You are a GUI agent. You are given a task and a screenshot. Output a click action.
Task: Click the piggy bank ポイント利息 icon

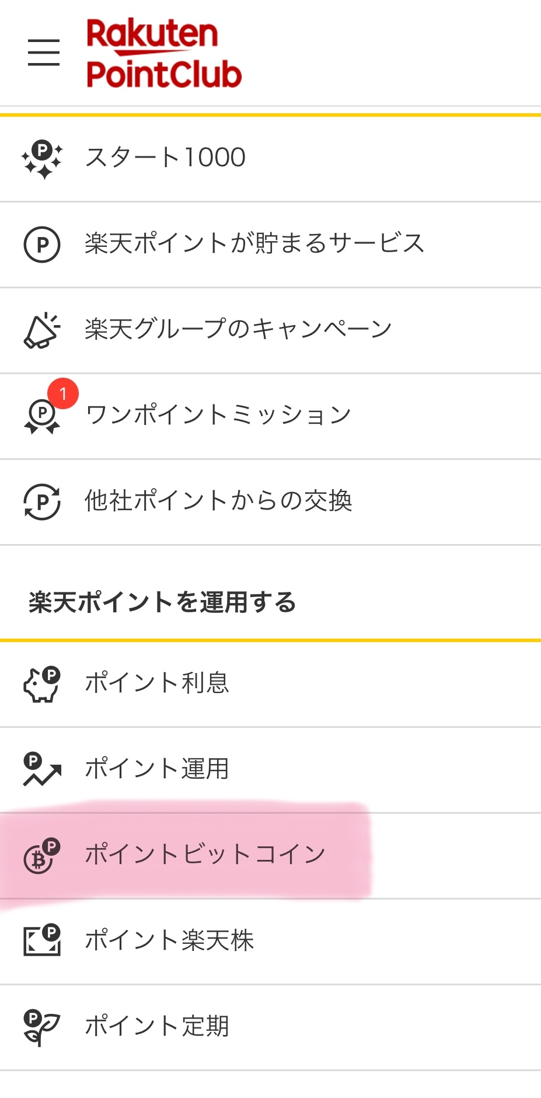pyautogui.click(x=42, y=684)
